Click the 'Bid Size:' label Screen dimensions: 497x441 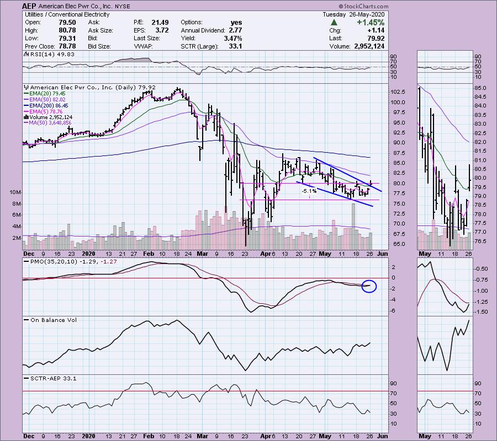coord(99,46)
